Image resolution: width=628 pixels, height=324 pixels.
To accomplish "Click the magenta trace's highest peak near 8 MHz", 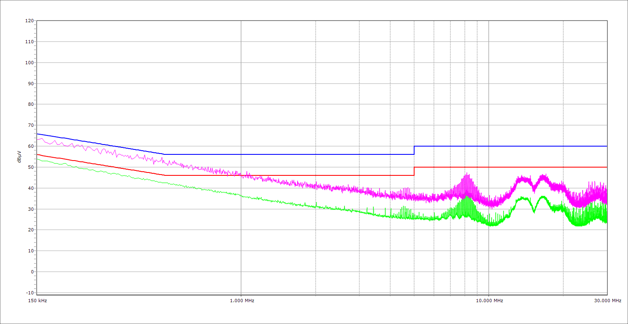I will pyautogui.click(x=467, y=174).
